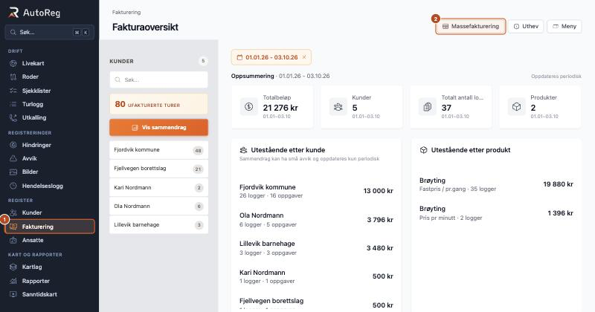Click the Brøyting Pris pr minutt row
Image resolution: width=595 pixels, height=312 pixels.
point(496,213)
